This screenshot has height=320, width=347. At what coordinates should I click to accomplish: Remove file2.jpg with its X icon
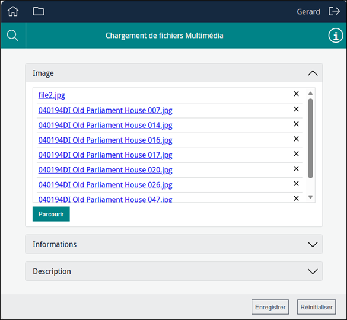(296, 94)
